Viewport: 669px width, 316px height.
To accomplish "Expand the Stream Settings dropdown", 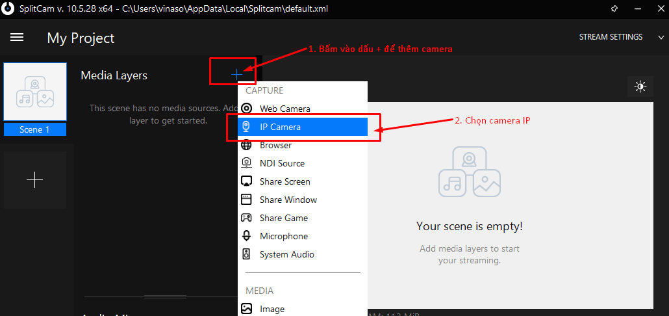I will [x=611, y=37].
